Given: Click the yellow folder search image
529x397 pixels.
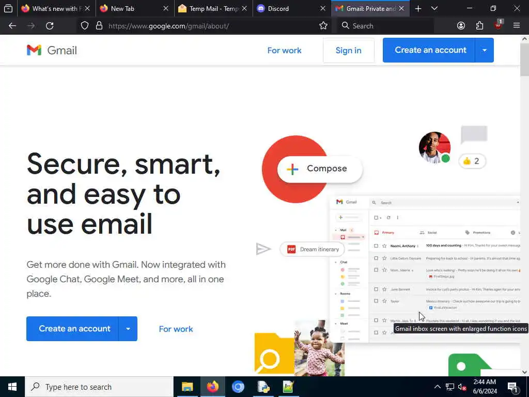Looking at the screenshot, I should coord(274,354).
